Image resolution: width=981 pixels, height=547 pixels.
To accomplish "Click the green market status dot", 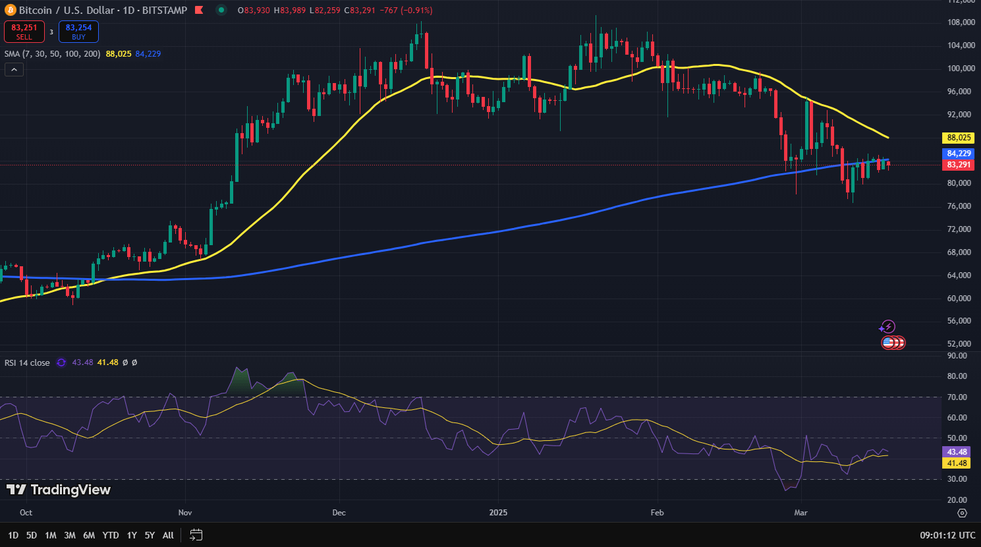I will (x=221, y=10).
